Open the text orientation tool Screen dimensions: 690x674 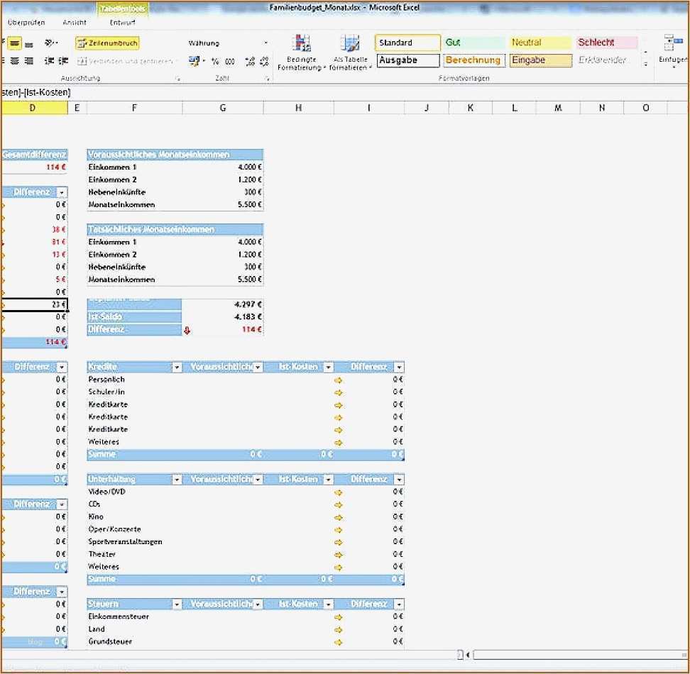(51, 43)
